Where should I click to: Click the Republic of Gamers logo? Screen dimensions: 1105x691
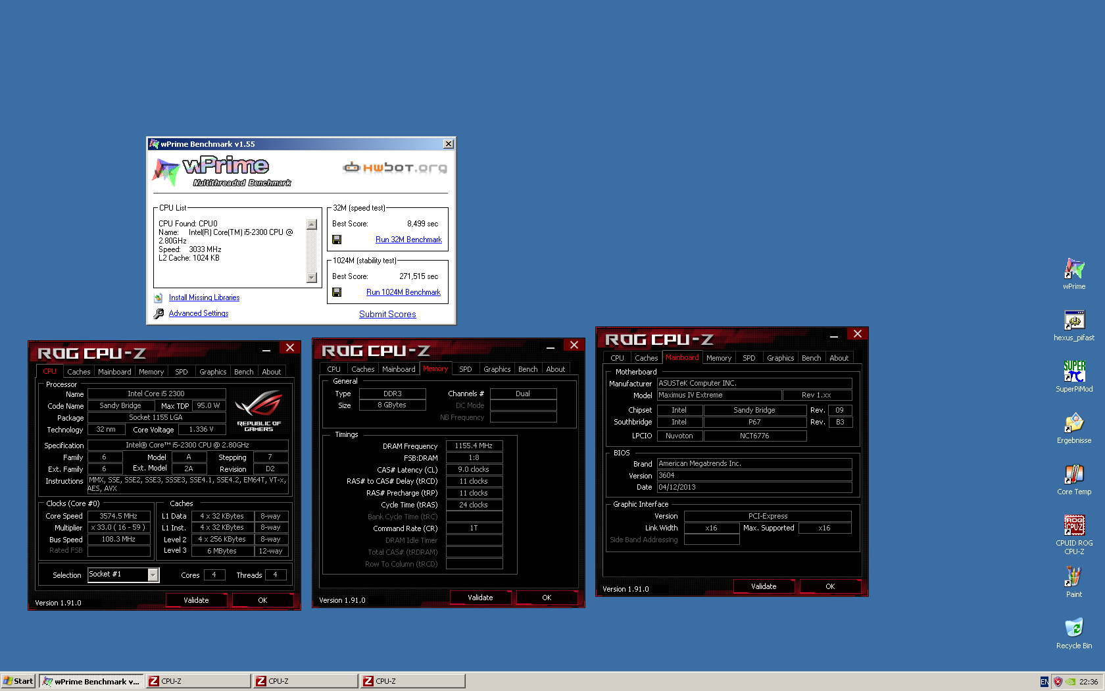[258, 411]
